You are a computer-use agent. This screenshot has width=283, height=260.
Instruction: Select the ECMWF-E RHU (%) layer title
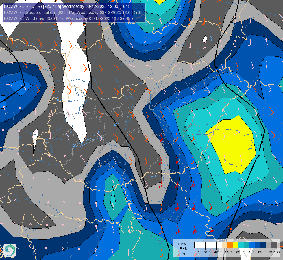pos(66,6)
